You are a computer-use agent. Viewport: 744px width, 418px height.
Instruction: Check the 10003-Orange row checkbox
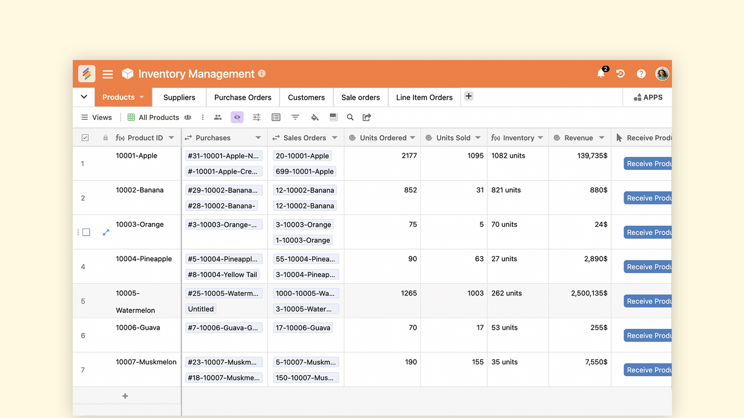(87, 232)
